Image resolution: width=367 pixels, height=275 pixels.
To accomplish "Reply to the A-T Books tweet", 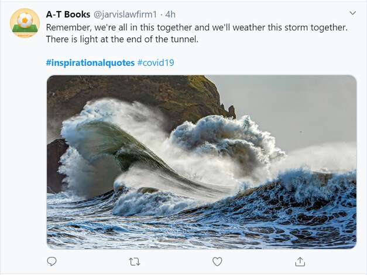I will pos(52,262).
